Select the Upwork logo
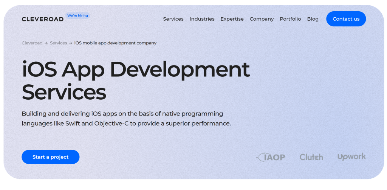 (351, 157)
